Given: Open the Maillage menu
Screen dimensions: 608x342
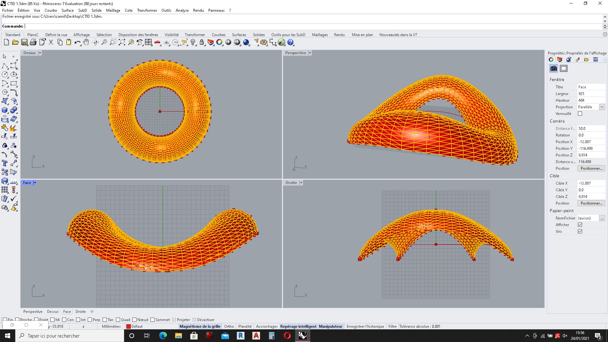Looking at the screenshot, I should coord(113,10).
